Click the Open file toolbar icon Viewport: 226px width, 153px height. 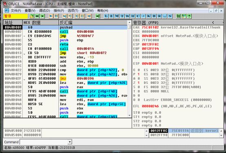32,16
